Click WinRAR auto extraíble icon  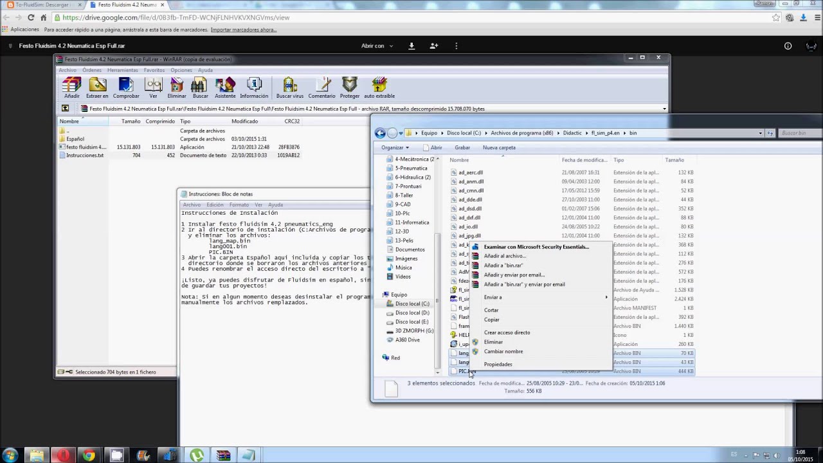[379, 86]
